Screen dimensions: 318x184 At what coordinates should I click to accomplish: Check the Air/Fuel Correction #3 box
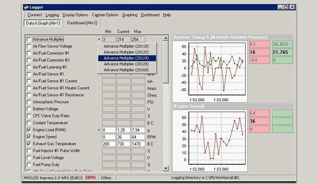29,60
